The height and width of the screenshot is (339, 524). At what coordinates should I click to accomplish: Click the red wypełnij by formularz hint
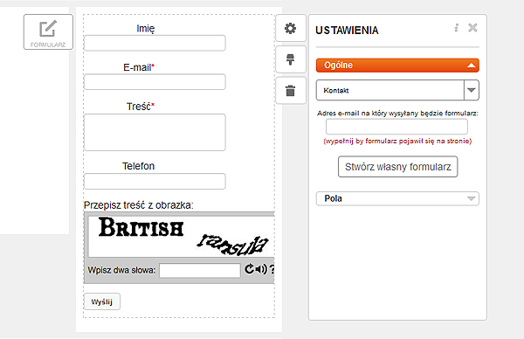point(397,141)
